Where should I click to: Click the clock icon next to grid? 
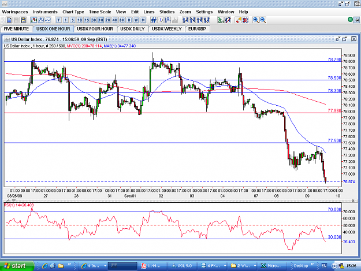(x=161, y=20)
